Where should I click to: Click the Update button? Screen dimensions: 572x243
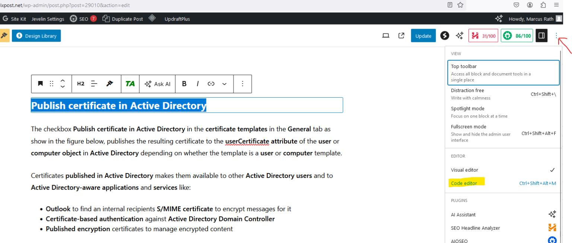click(423, 35)
